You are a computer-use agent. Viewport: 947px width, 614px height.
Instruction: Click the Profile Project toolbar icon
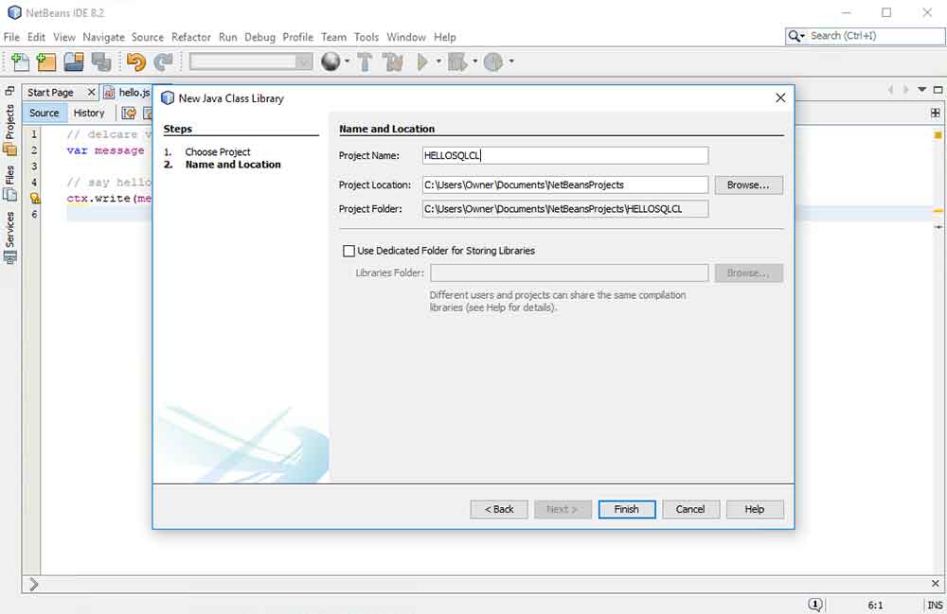(x=493, y=61)
